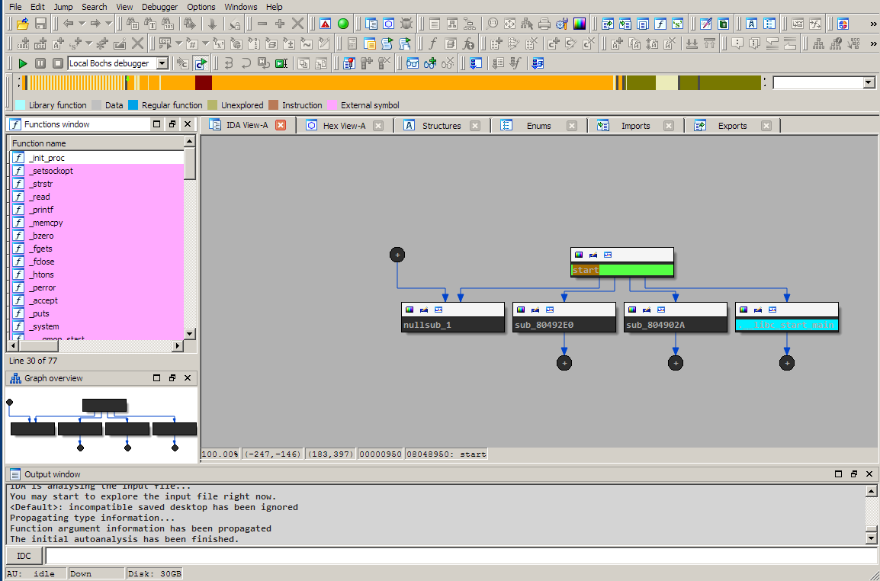Open the functions window 'f' toolbar icon
880x581 pixels.
pyautogui.click(x=660, y=24)
